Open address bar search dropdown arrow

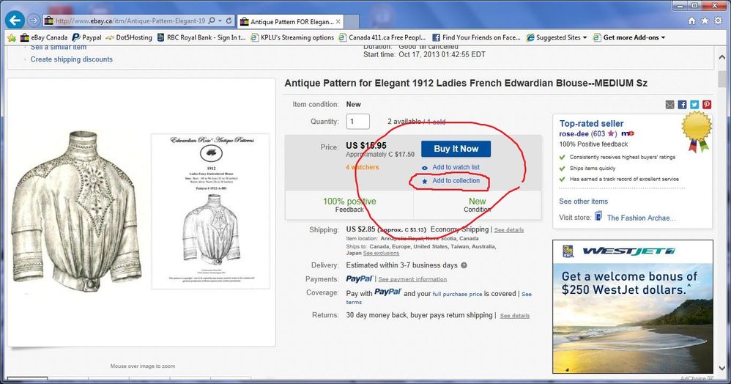pos(220,21)
